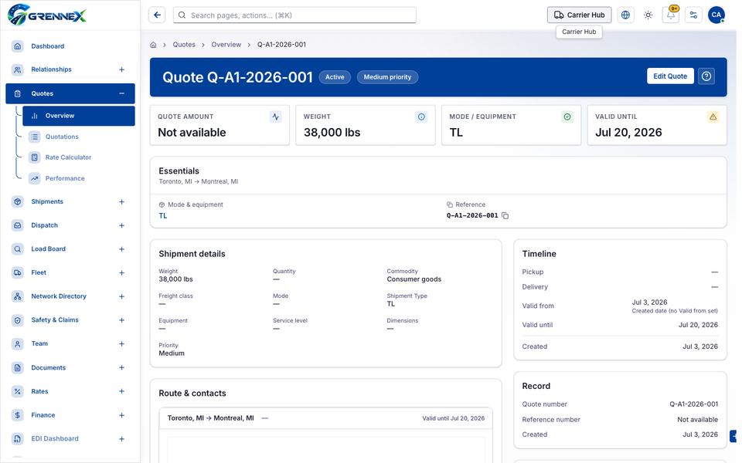Copy the reference Q-A1-2026-001
The image size is (742, 463).
point(505,216)
